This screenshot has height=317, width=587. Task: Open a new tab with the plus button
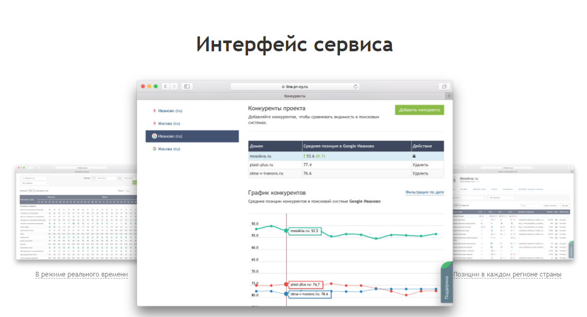(x=448, y=95)
